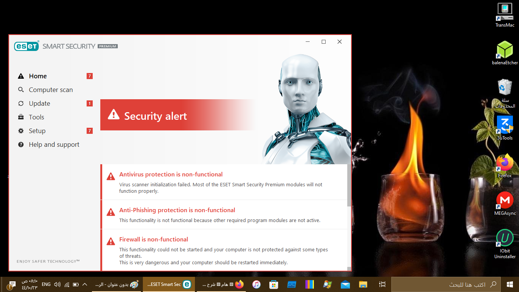Click the red 1 badge beside Update
The image size is (519, 292).
(90, 103)
